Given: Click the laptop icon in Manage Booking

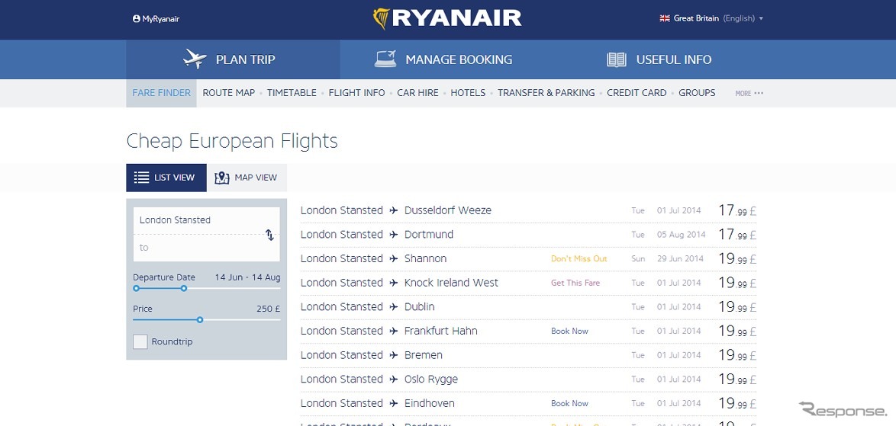Looking at the screenshot, I should click(x=385, y=59).
